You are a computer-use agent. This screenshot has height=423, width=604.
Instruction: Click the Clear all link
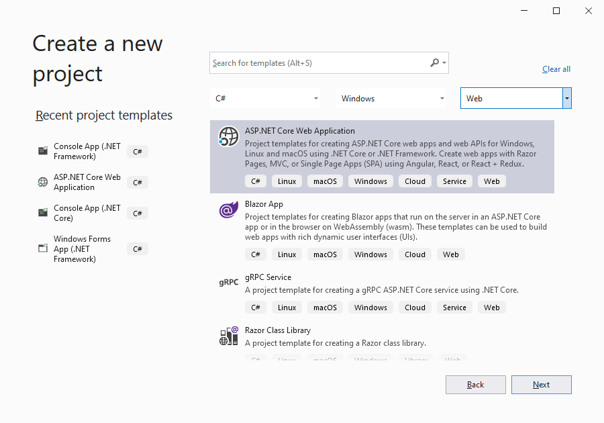tap(556, 69)
